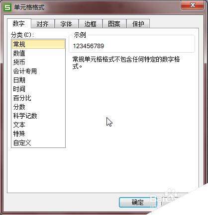Viewport: 208px width, 215px height.
Task: Select 常规 in the category list
Action: coord(38,44)
